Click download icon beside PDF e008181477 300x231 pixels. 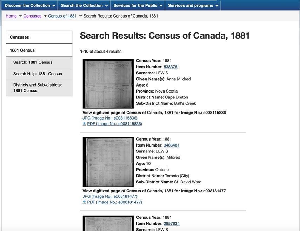tap(84, 202)
